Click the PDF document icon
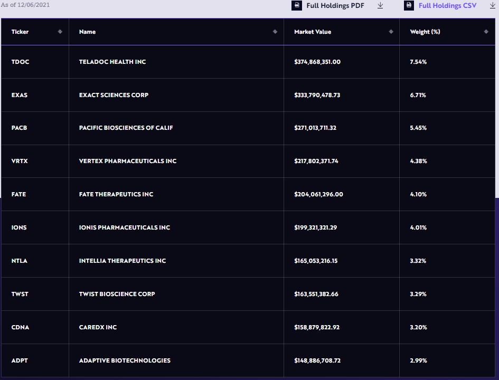499x380 pixels. (297, 5)
